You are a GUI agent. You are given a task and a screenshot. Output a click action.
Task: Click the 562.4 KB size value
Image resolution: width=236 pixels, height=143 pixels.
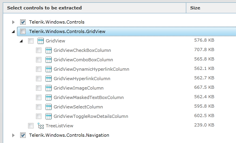point(204,97)
